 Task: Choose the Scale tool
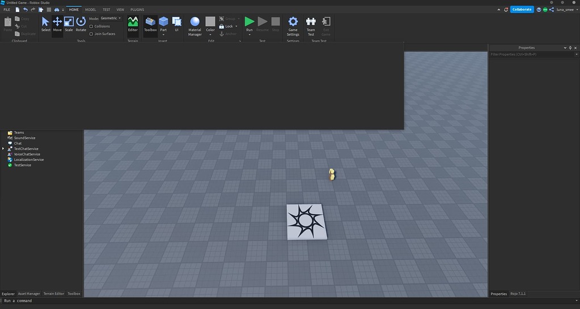(69, 24)
